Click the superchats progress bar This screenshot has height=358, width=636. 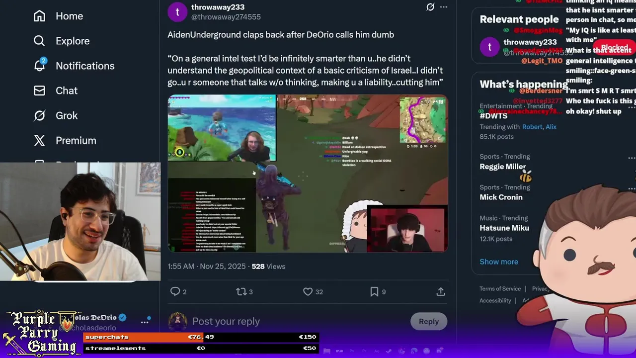coord(201,337)
